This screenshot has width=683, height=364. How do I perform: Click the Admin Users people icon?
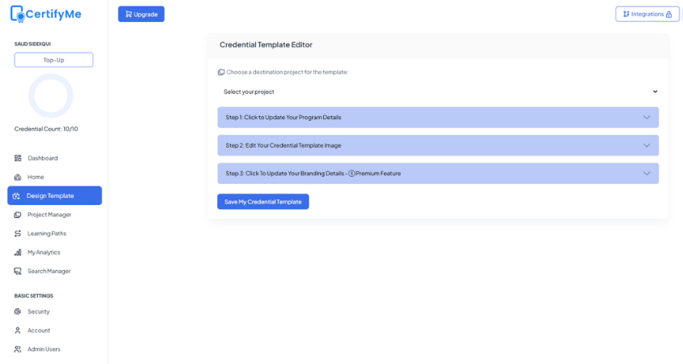tap(18, 349)
